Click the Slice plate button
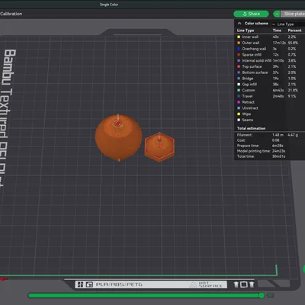Image resolution: width=305 pixels, height=305 pixels. point(293,14)
